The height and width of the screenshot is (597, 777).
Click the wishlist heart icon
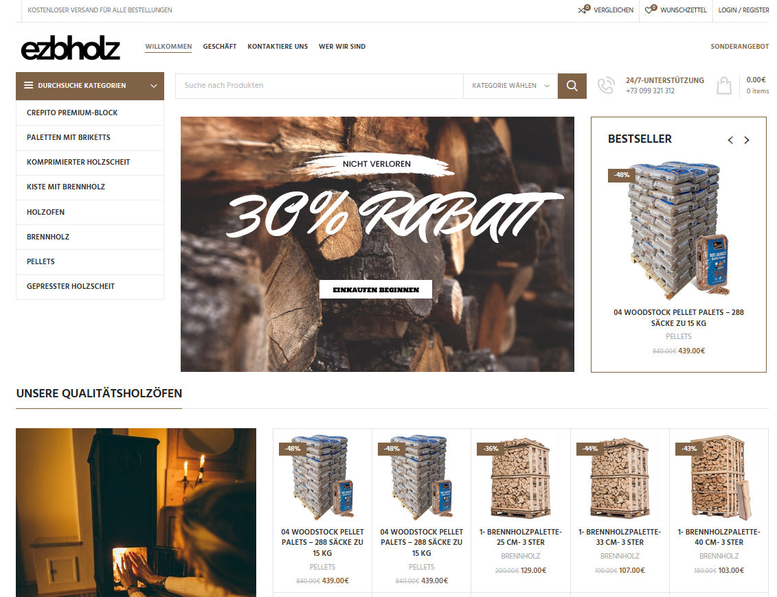(651, 10)
